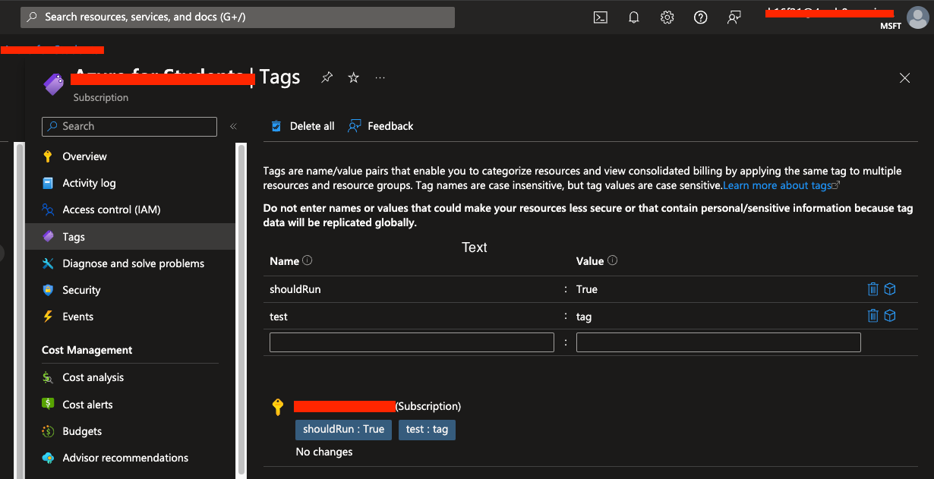Close the Tags blade
Screen dimensions: 934x479
point(904,77)
